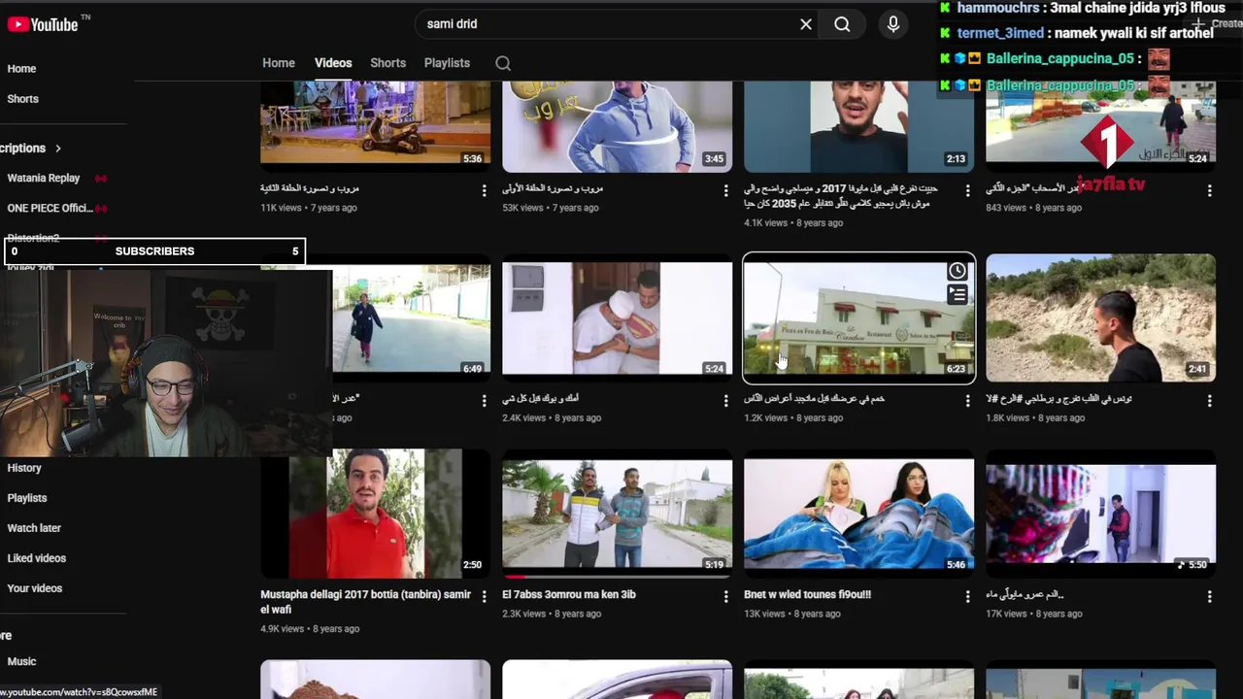Image resolution: width=1243 pixels, height=699 pixels.
Task: Click termet_3imed chat message
Action: click(1078, 33)
